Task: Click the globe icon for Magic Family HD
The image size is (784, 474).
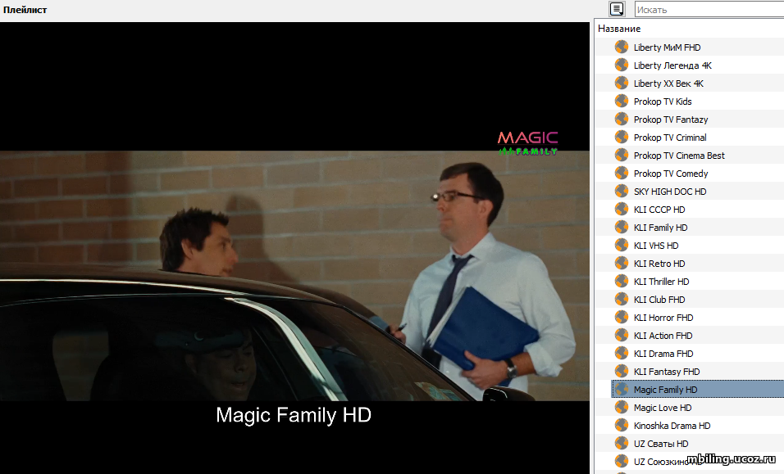Action: (622, 389)
